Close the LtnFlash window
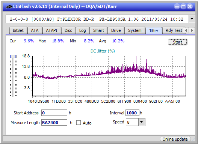The width and height of the screenshot is (198, 144). point(190,6)
